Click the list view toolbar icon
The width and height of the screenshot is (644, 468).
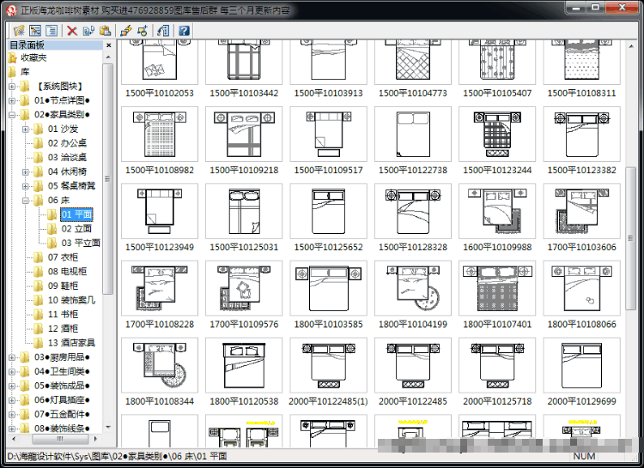52,31
